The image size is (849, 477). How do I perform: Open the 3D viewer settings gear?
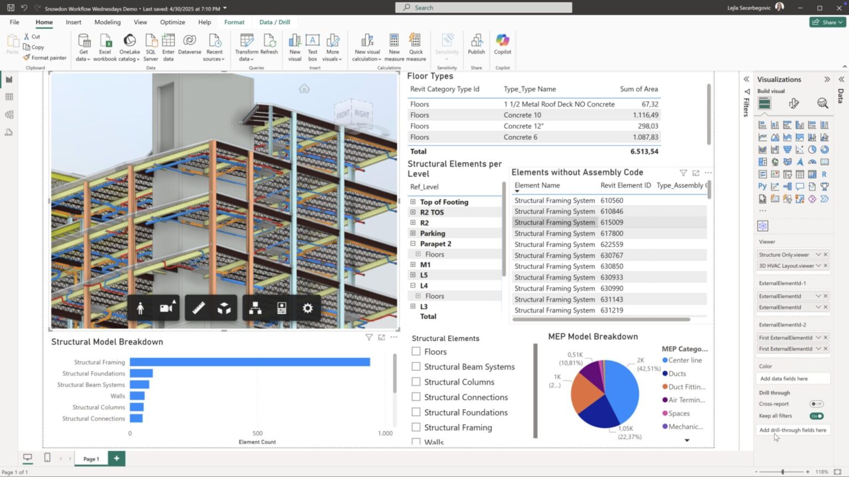pos(307,308)
